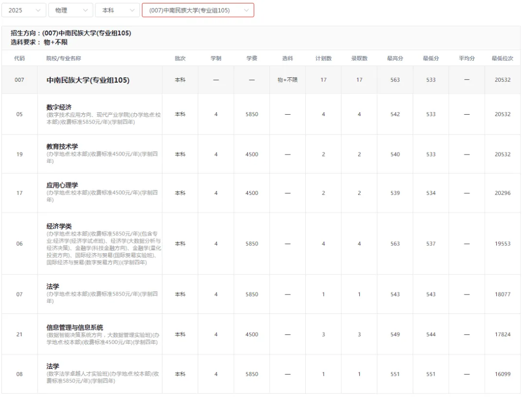Click highest score 549 in 信息管理 row

[x=395, y=334]
